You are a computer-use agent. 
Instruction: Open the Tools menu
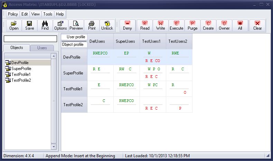[48, 14]
